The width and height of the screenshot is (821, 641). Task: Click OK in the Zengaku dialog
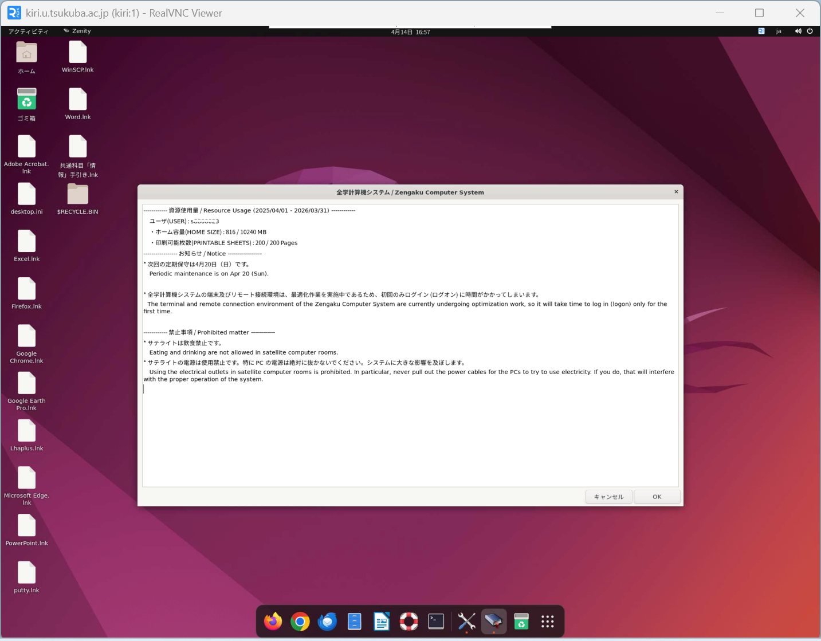point(657,497)
